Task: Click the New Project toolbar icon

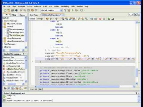Action: point(9,10)
